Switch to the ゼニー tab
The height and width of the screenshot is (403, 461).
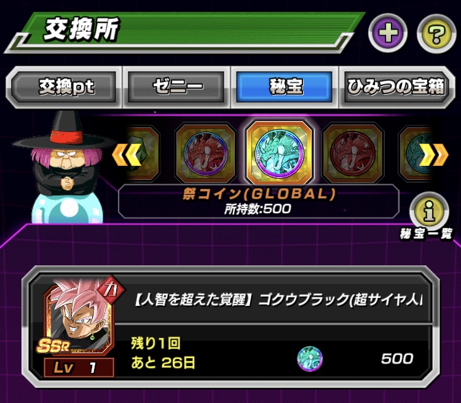click(x=176, y=87)
